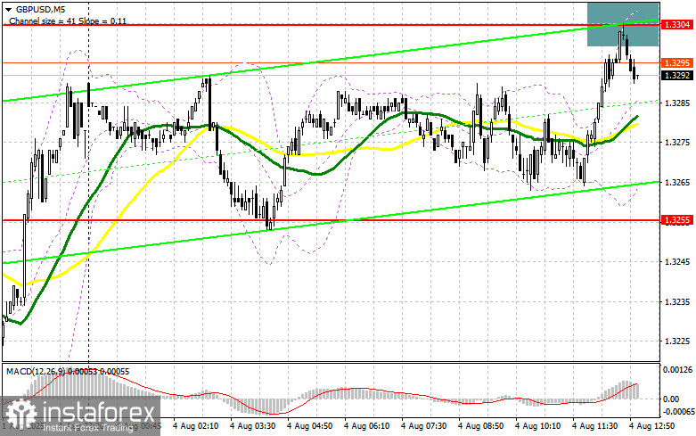Click the MACD scale value 0.00126
Viewport: 696px width, 436px height.
point(678,369)
